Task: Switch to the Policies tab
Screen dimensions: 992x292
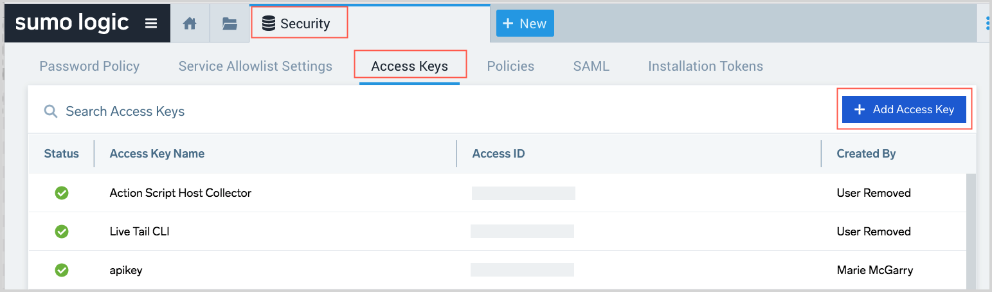Action: 510,66
